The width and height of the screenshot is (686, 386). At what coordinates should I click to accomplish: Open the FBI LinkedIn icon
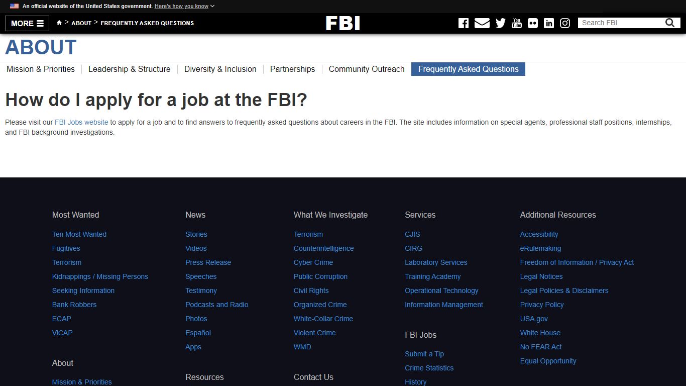549,23
